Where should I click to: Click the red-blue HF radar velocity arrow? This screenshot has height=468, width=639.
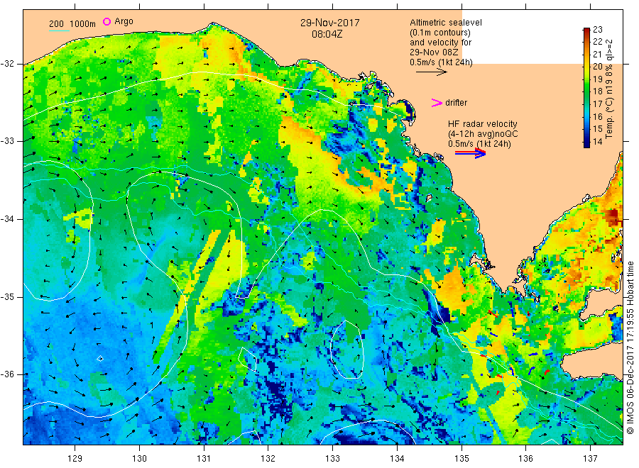470,153
